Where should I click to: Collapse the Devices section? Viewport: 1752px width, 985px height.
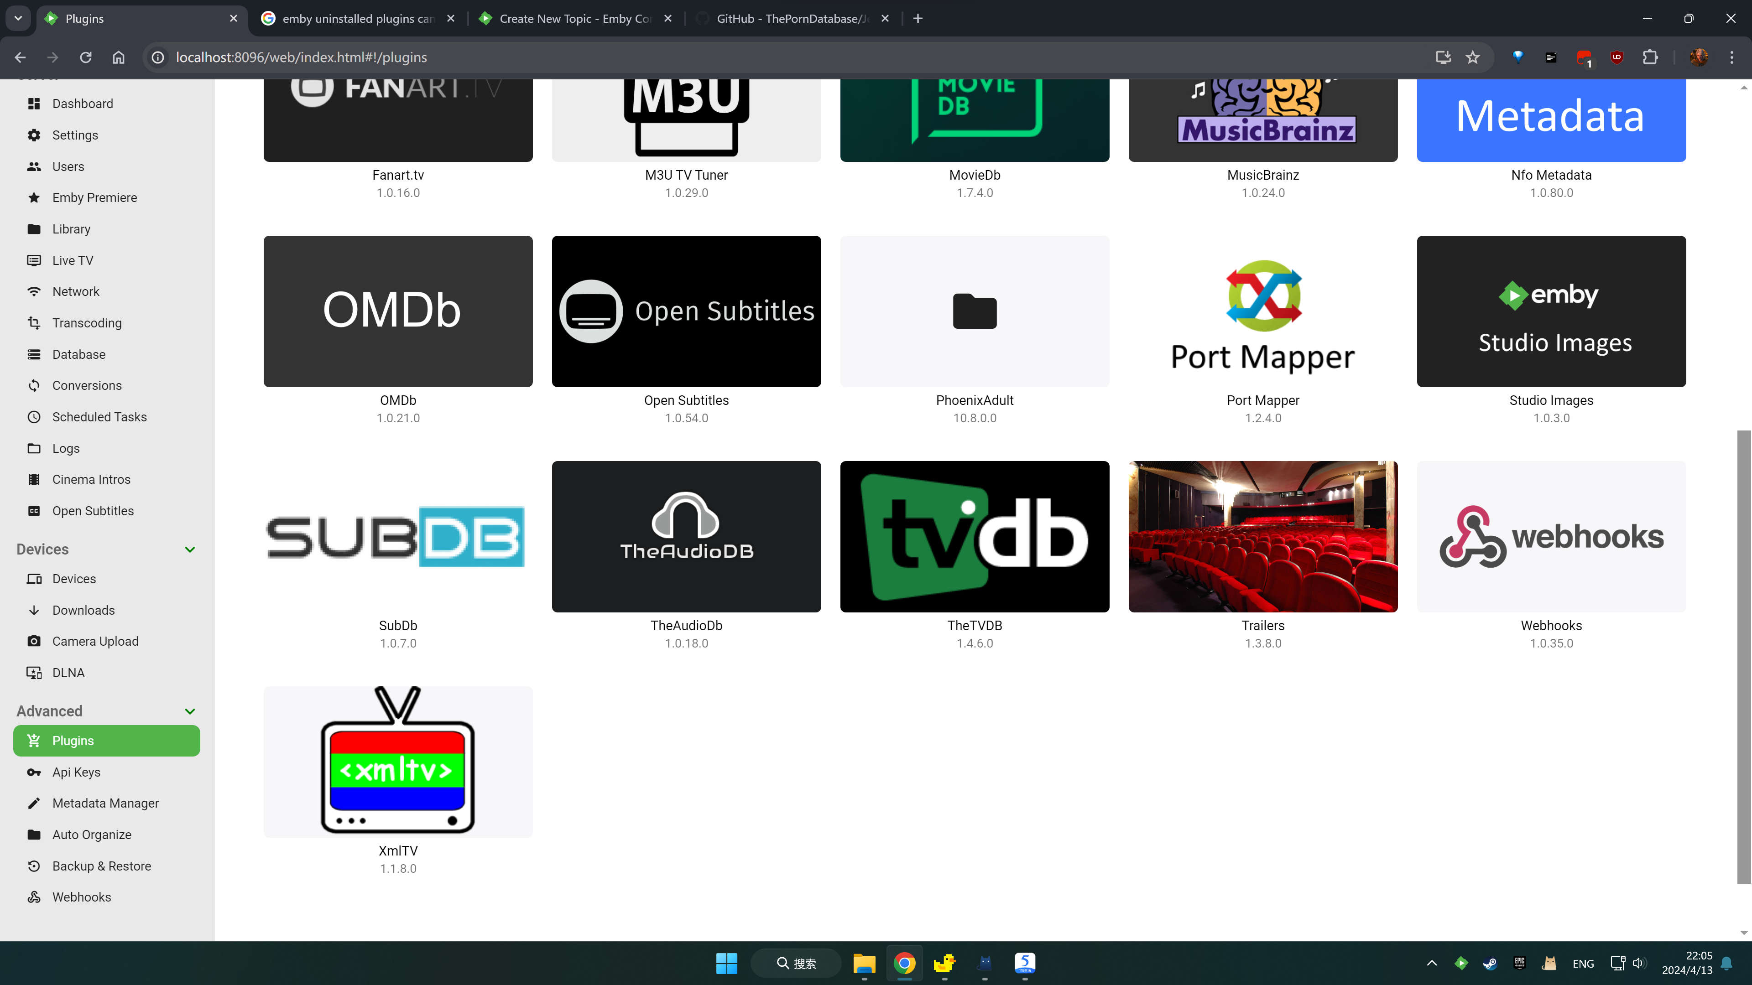pyautogui.click(x=190, y=549)
